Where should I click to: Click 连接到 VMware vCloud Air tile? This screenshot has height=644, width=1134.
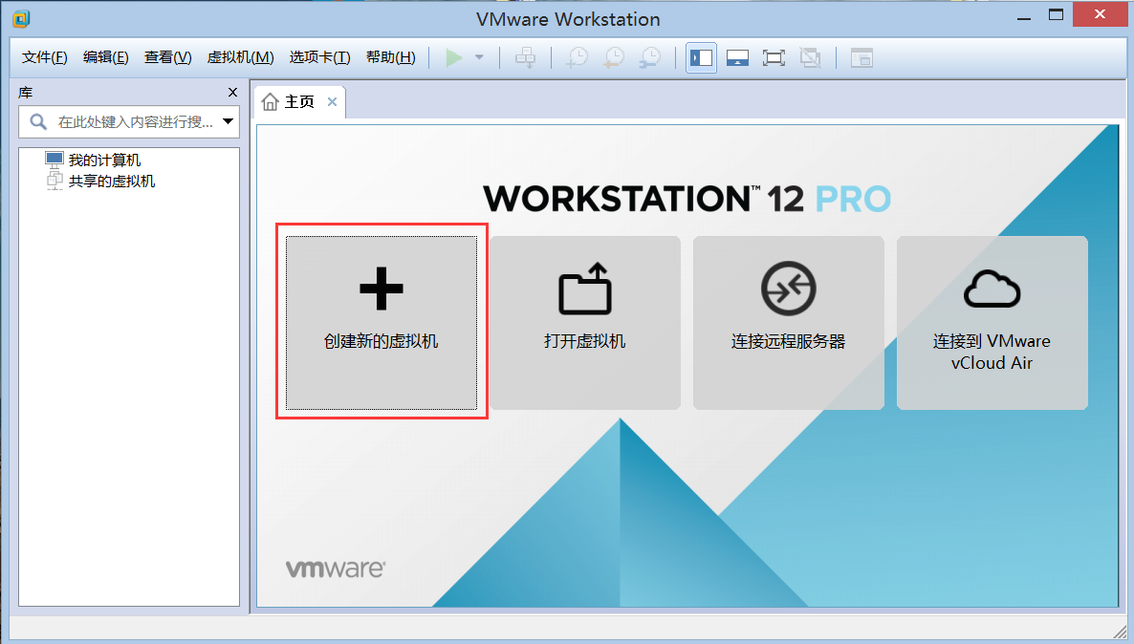(x=992, y=322)
